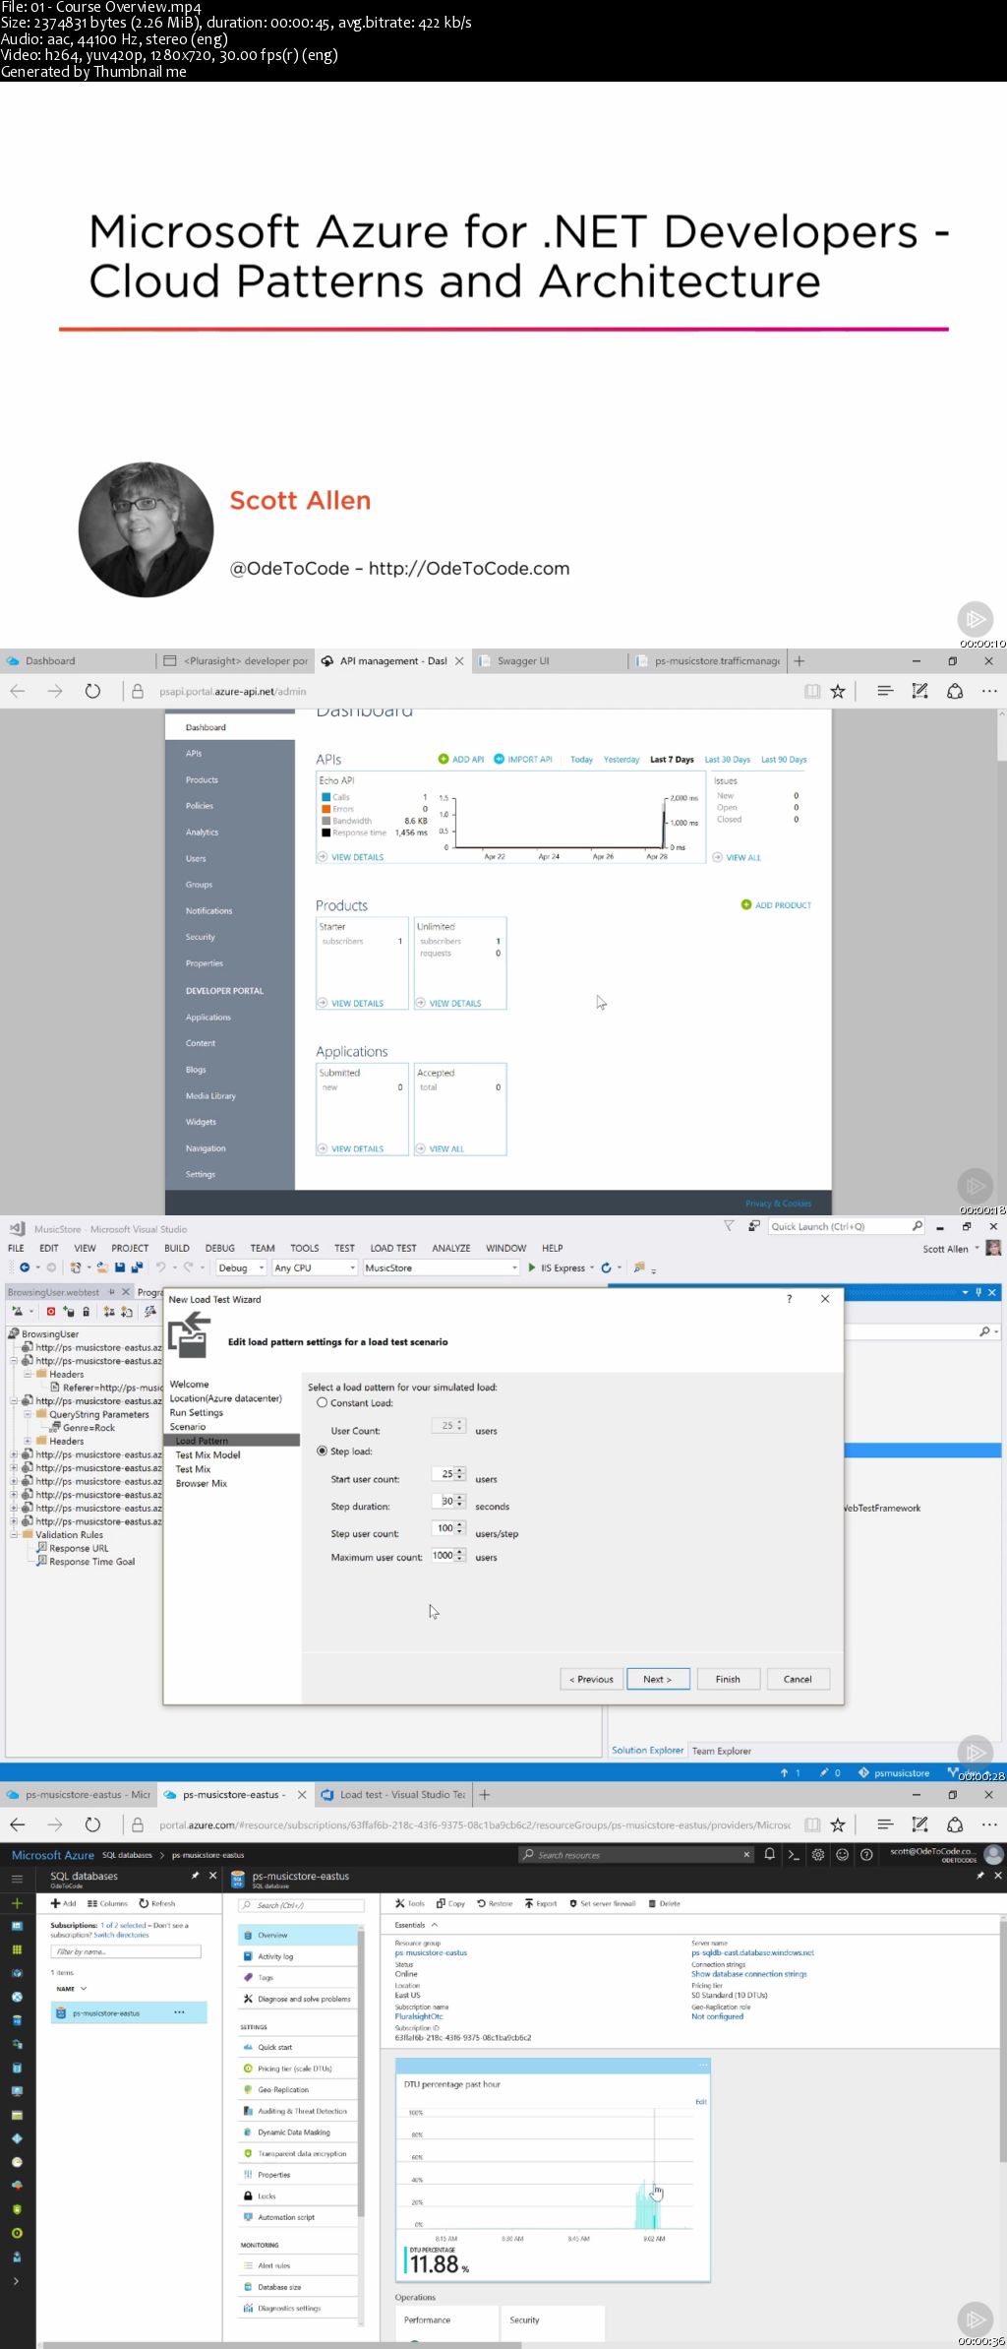1007x2349 pixels.
Task: Click Copy in the SQL database toolbar
Action: pyautogui.click(x=450, y=1903)
